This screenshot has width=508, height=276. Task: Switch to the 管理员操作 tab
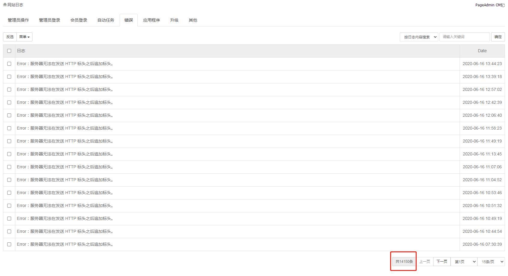[18, 20]
